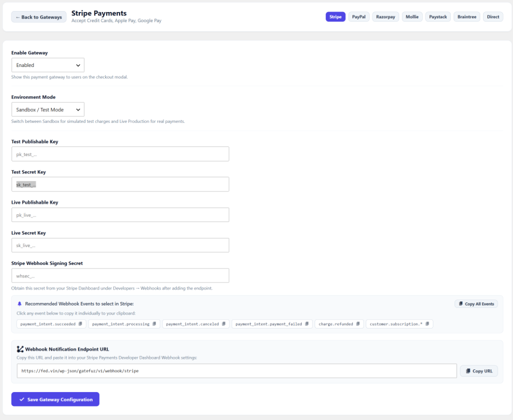
Task: Open the Enable Gateway dropdown
Action: click(x=48, y=65)
